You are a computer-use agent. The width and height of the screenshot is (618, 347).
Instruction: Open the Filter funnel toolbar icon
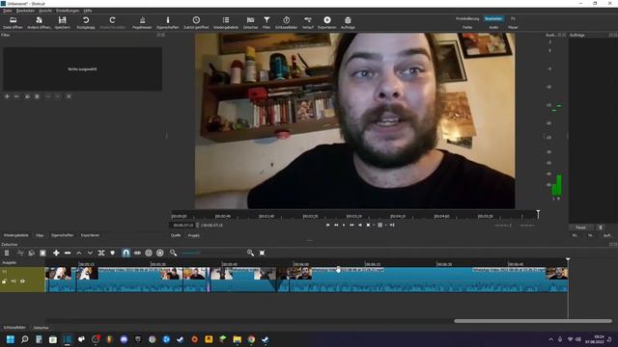pyautogui.click(x=267, y=22)
